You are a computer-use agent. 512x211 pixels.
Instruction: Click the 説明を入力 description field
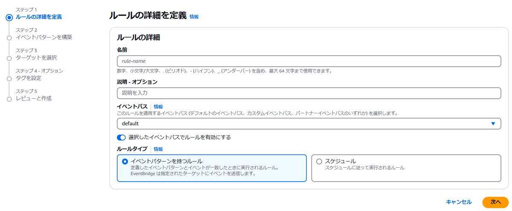308,93
